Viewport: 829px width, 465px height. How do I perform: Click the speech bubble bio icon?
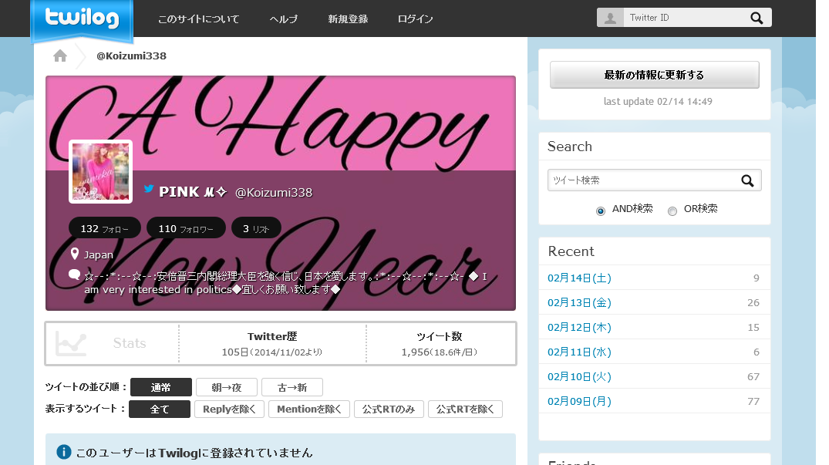75,275
